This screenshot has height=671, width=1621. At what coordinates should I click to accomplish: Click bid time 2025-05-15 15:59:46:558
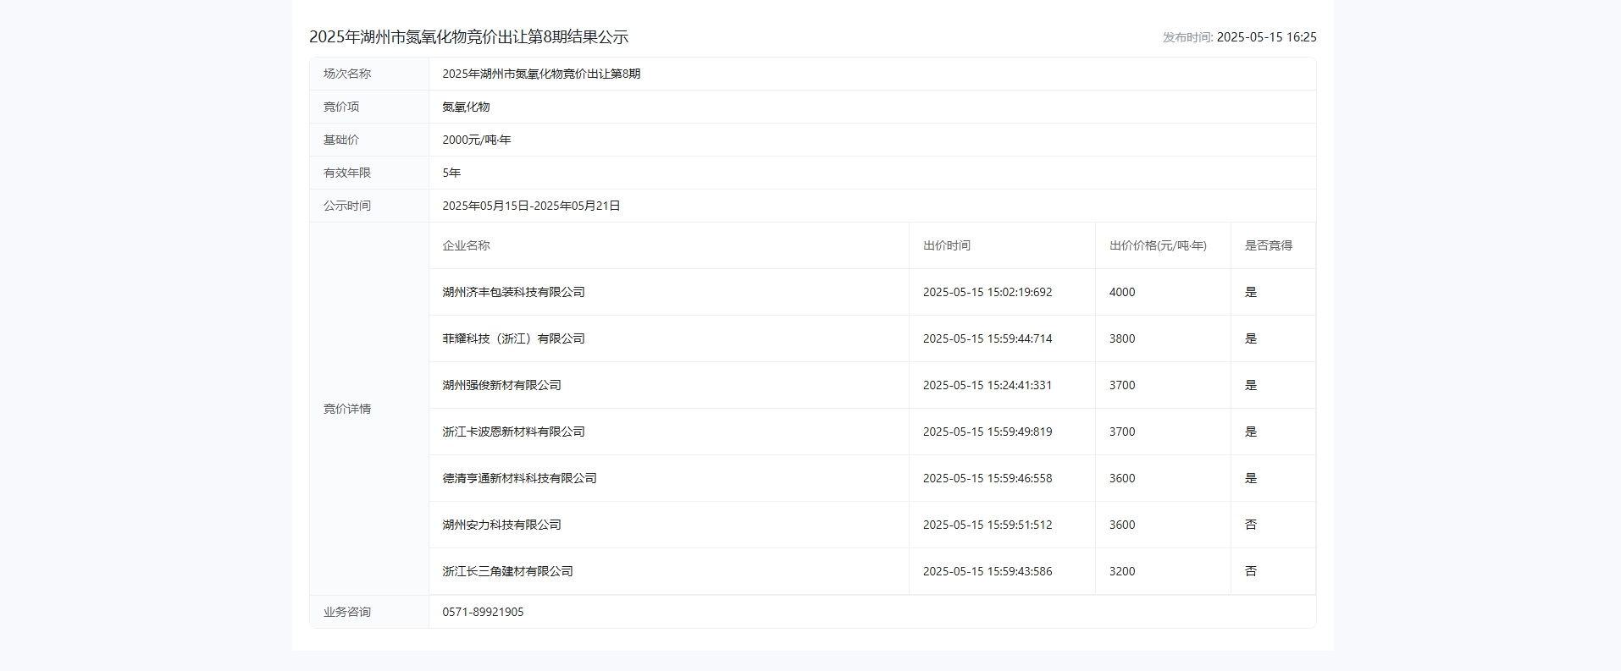988,478
